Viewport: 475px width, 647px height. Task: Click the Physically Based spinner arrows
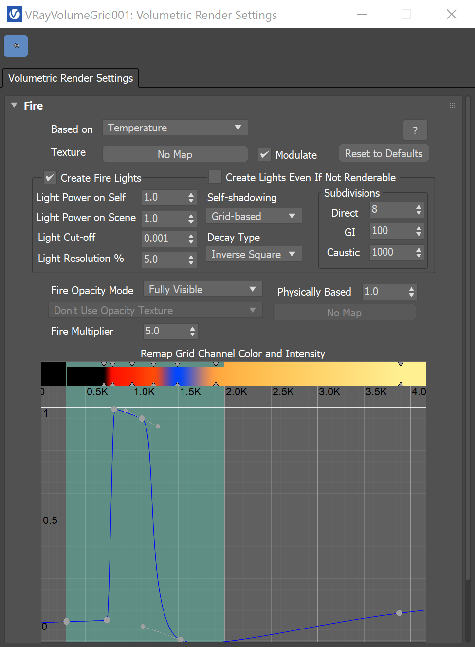pyautogui.click(x=412, y=292)
